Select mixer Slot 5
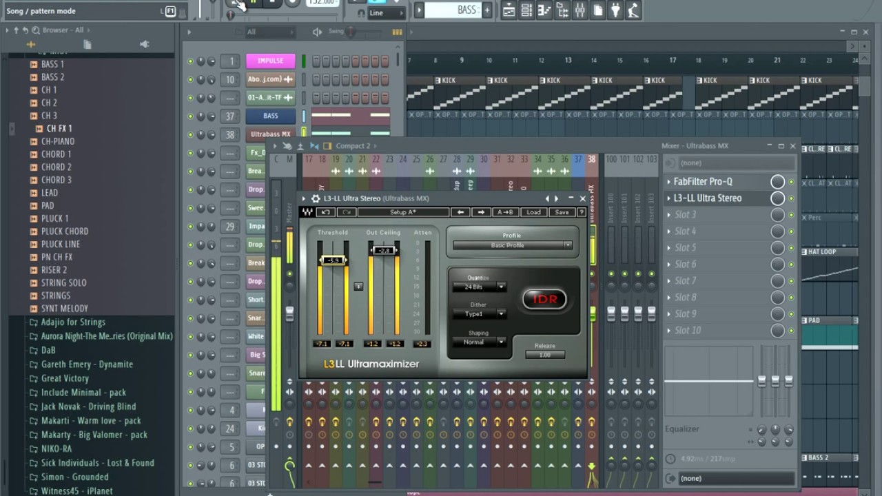The width and height of the screenshot is (882, 496). [715, 248]
